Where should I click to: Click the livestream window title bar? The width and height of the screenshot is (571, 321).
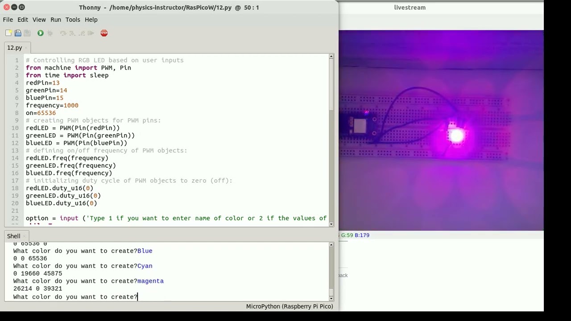pyautogui.click(x=441, y=8)
